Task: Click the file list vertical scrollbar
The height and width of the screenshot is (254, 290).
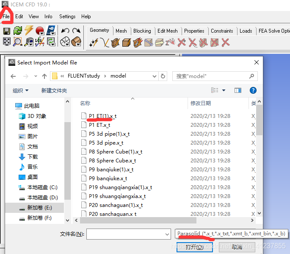Action: pos(259,120)
